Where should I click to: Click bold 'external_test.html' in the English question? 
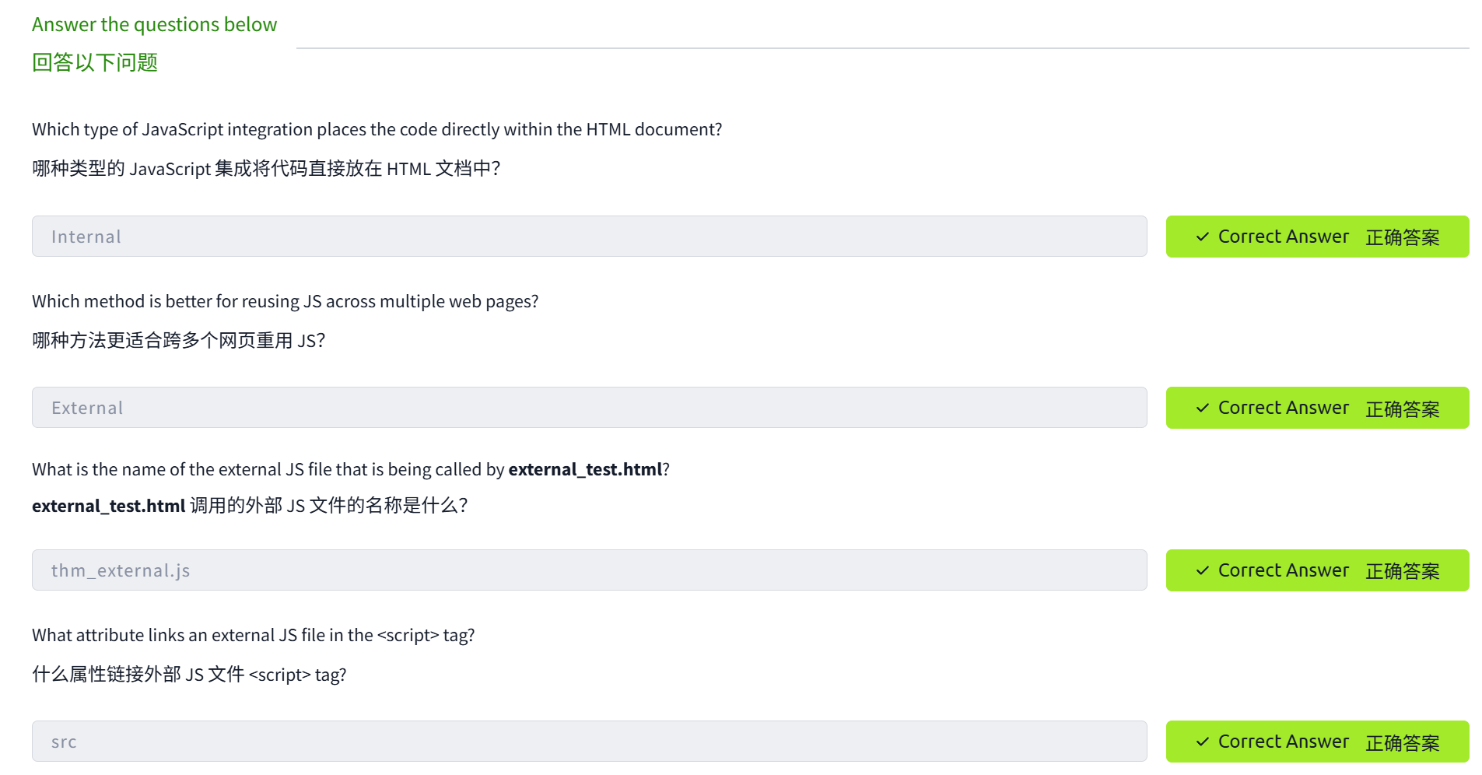(585, 469)
